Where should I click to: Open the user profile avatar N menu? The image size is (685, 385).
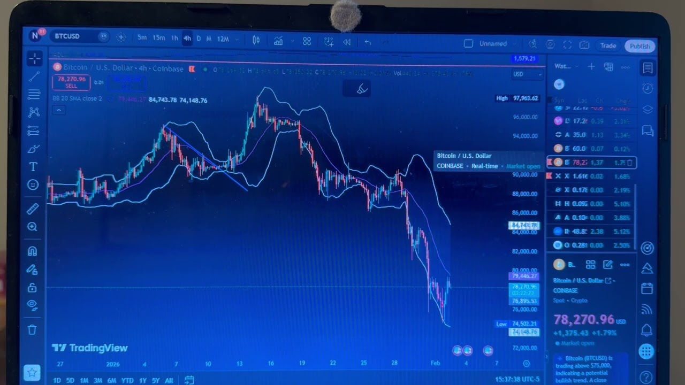point(35,36)
